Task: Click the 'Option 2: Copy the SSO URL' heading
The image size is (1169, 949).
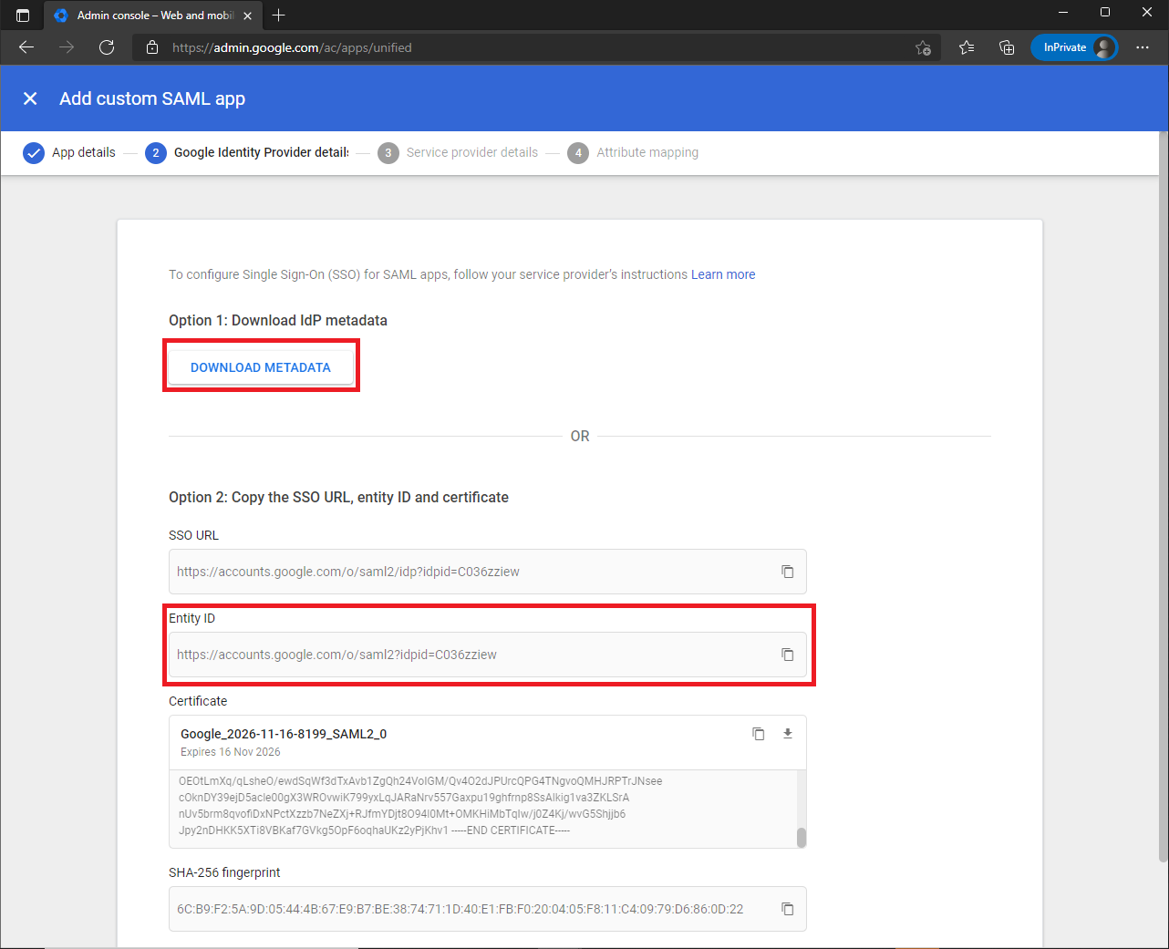Action: (x=338, y=497)
